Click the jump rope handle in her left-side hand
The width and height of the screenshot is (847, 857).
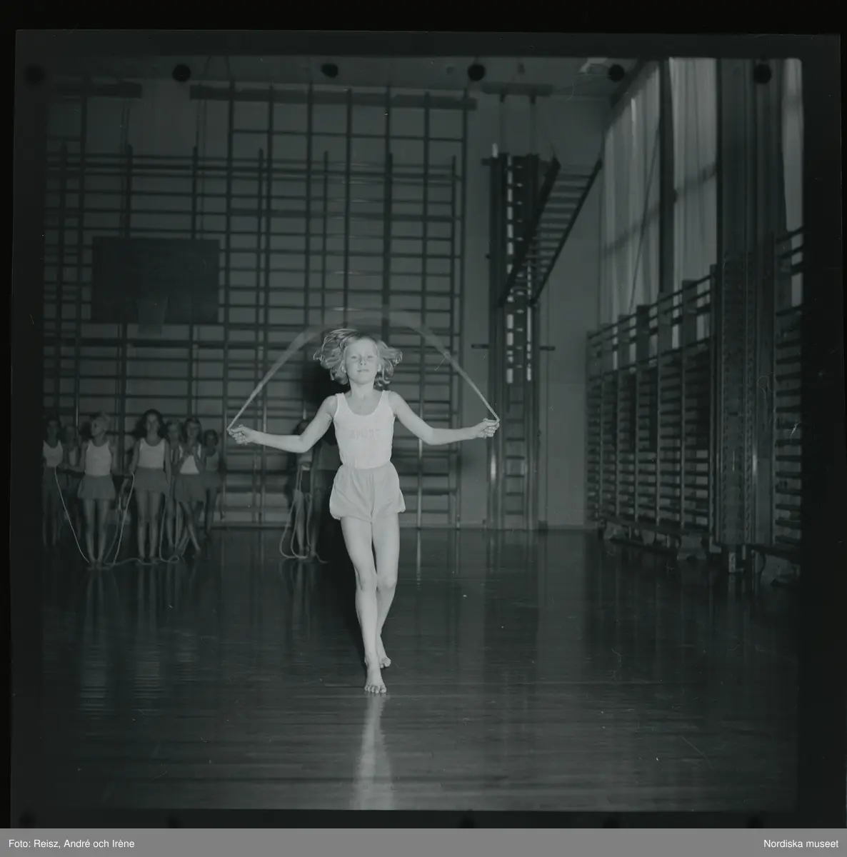(x=235, y=431)
